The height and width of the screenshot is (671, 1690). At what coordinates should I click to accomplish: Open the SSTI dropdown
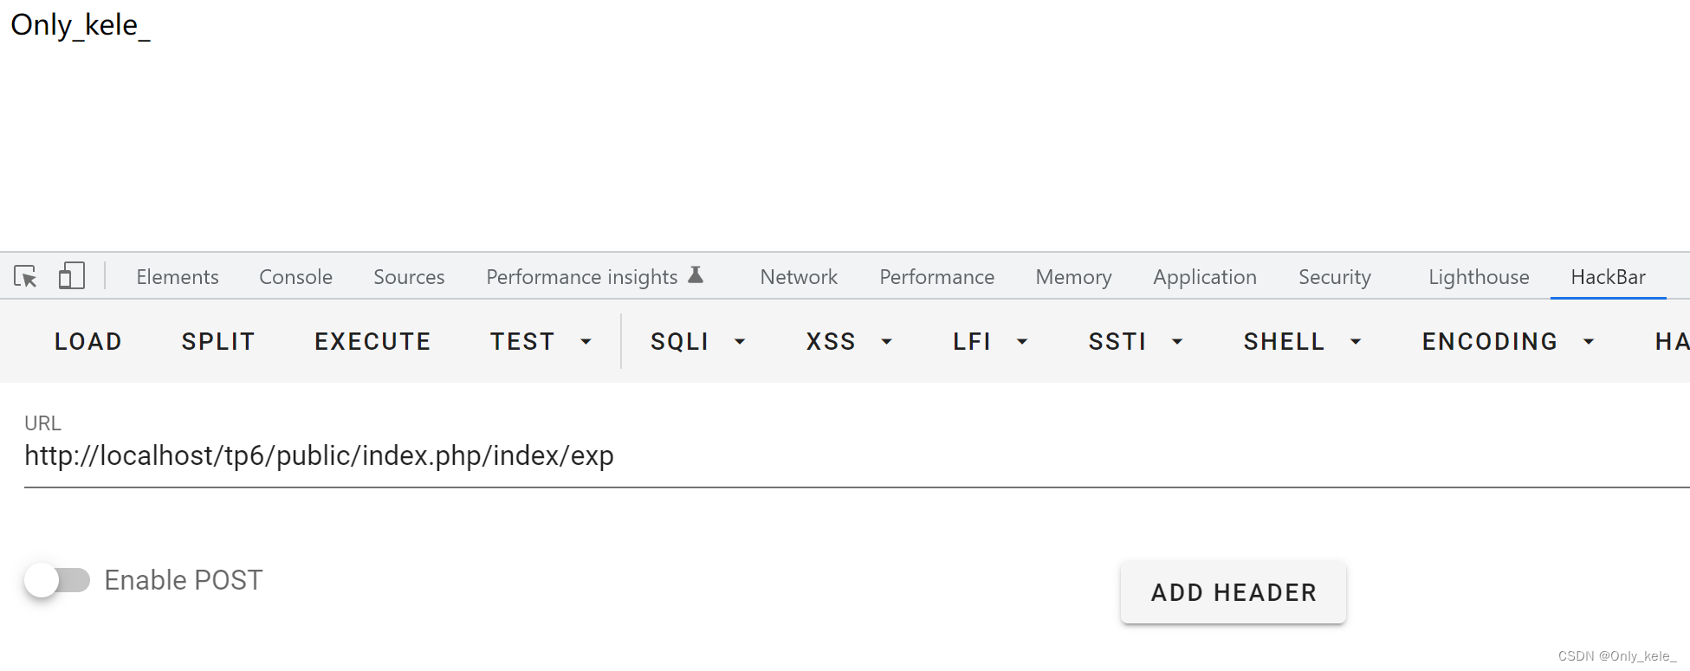[x=1177, y=342]
